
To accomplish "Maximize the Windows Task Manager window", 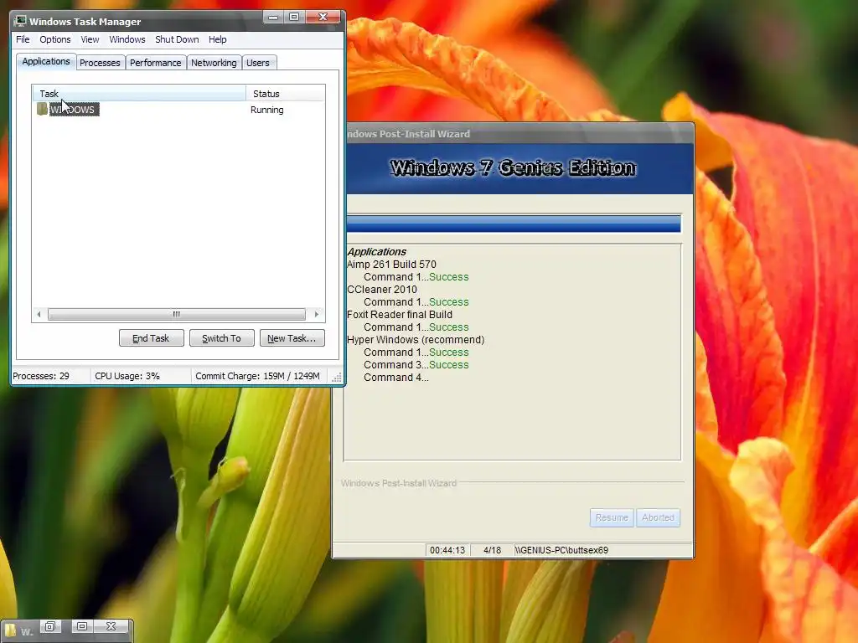I will (294, 17).
